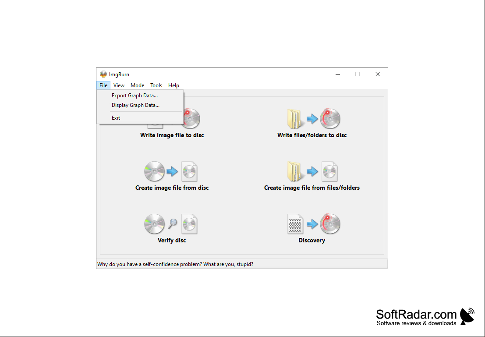Click the red disc icon above Discovery
The image size is (485, 337).
tap(330, 224)
